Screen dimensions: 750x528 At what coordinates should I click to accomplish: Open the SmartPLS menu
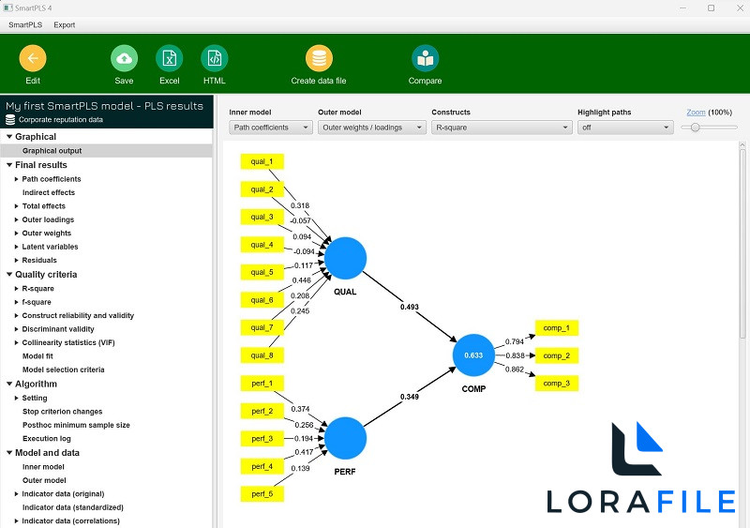pyautogui.click(x=25, y=25)
